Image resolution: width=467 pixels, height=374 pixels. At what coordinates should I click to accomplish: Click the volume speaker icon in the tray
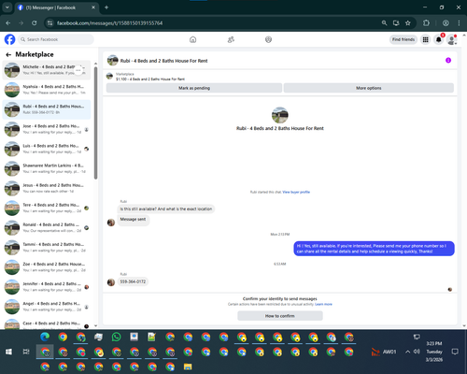[417, 352]
